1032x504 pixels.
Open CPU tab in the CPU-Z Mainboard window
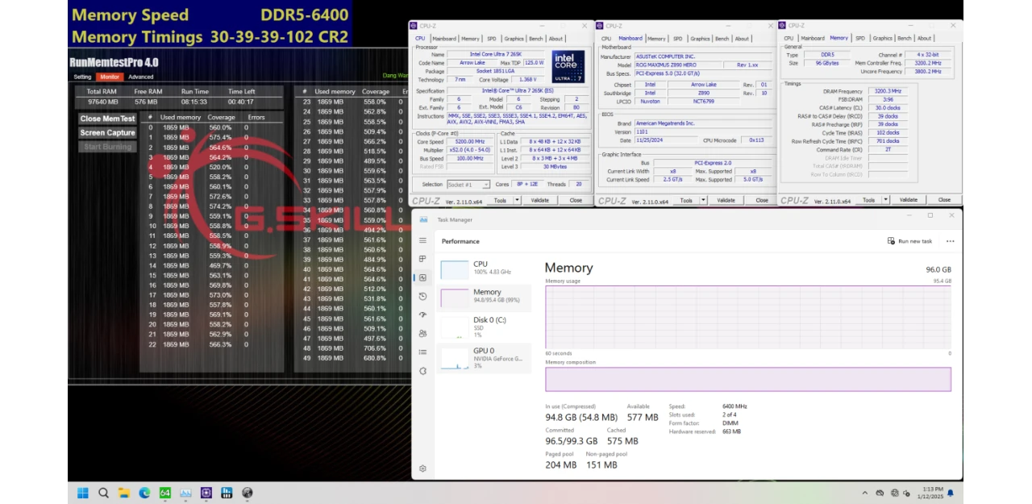tap(605, 39)
